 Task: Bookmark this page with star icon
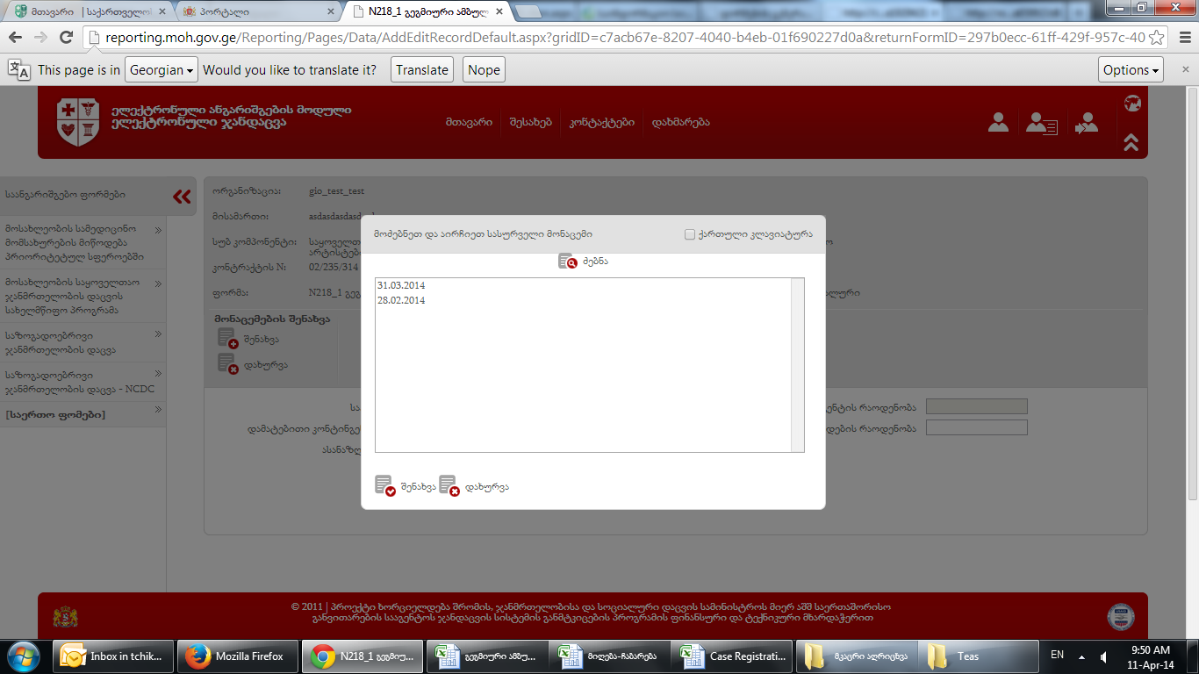[x=1157, y=38]
